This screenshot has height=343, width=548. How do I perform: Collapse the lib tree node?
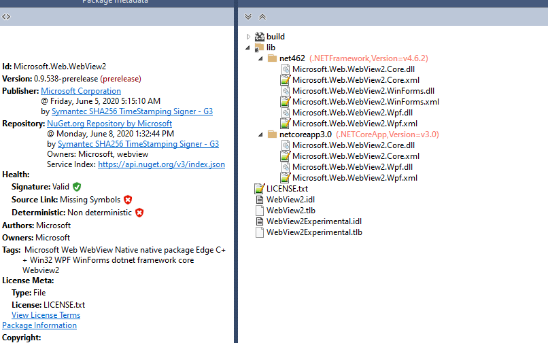[x=247, y=48]
